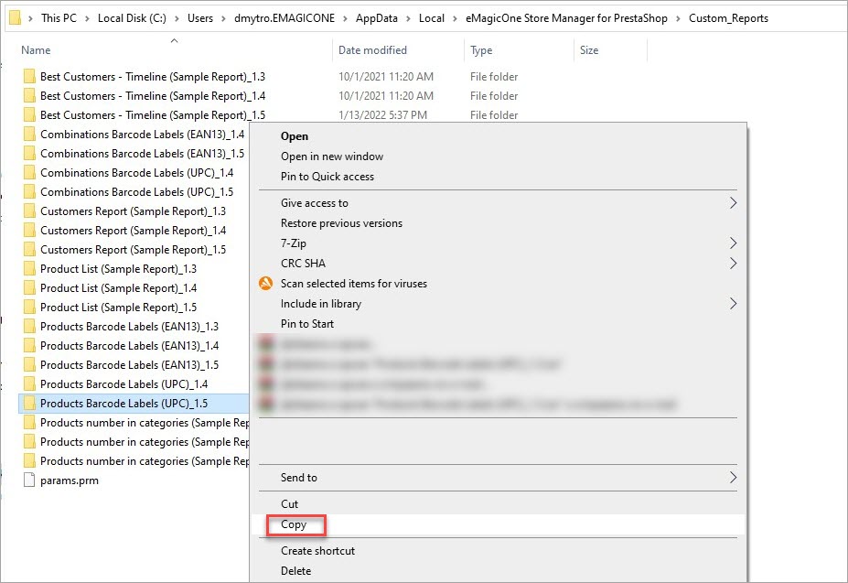The height and width of the screenshot is (583, 848).
Task: Open dropdown chevron after AppData breadcrumb
Action: [408, 18]
